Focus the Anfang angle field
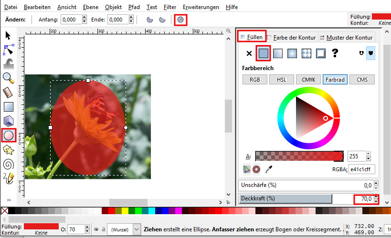391x238 pixels. pos(71,20)
